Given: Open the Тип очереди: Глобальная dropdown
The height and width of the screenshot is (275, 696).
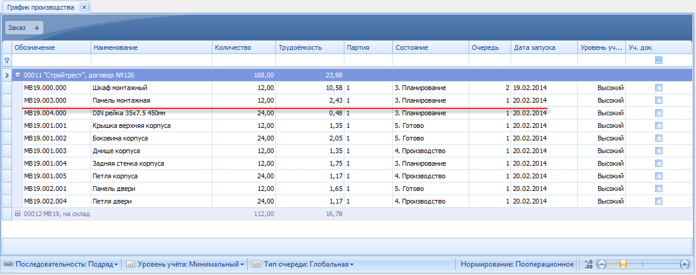Looking at the screenshot, I should point(303,264).
